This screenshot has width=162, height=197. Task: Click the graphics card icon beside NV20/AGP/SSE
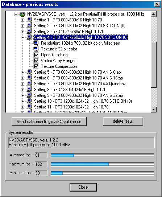pyautogui.click(x=22, y=14)
